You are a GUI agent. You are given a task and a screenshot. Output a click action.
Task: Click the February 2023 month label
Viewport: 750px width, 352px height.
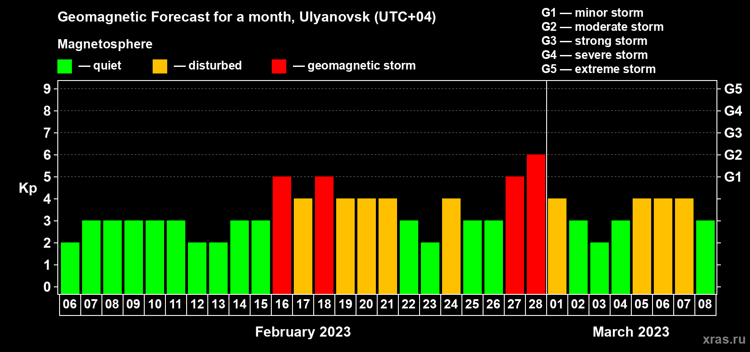pos(303,332)
